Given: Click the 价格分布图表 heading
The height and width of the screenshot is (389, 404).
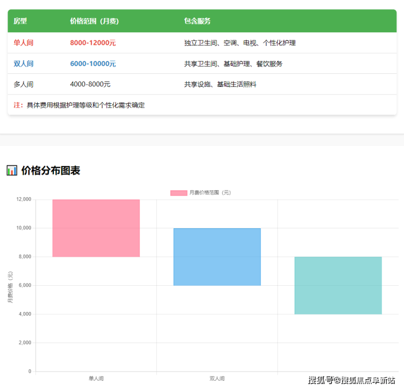Looking at the screenshot, I should 51,170.
